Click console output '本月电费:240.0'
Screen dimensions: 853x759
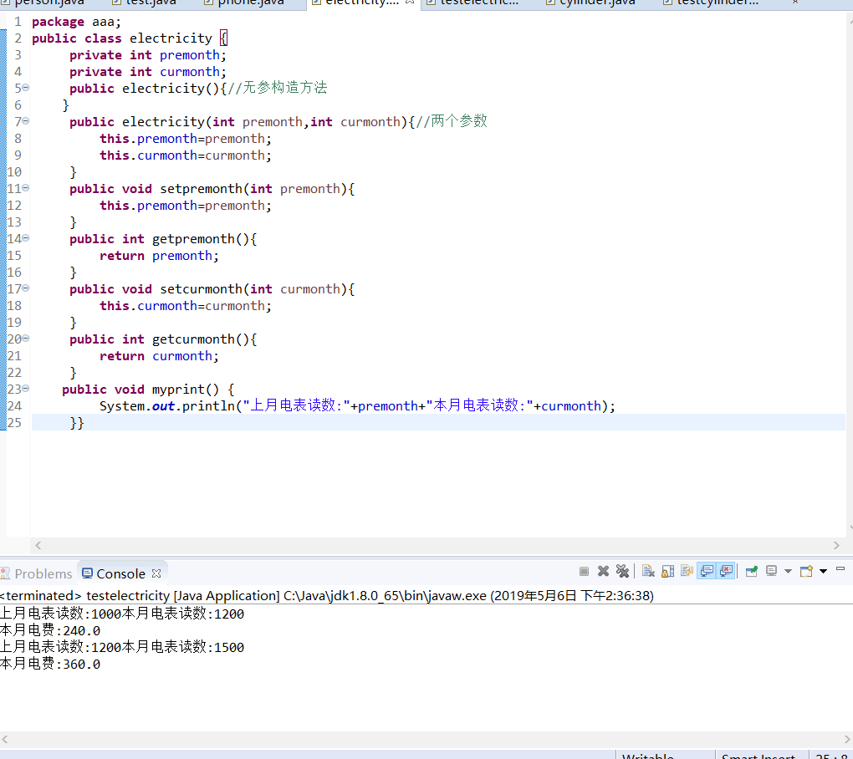click(x=50, y=630)
